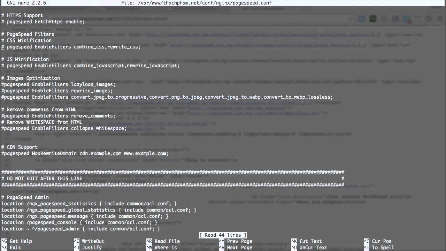
Task: Click the 'GNU nano 2.2.6' version text
Action: point(26,3)
